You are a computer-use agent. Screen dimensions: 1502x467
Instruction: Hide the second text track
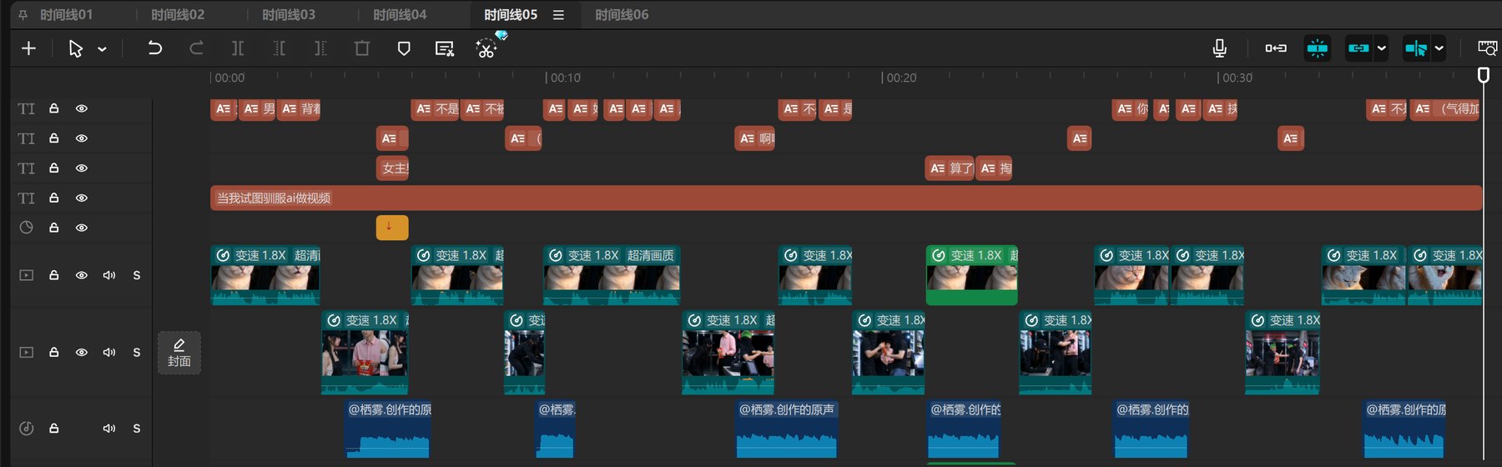tap(82, 138)
